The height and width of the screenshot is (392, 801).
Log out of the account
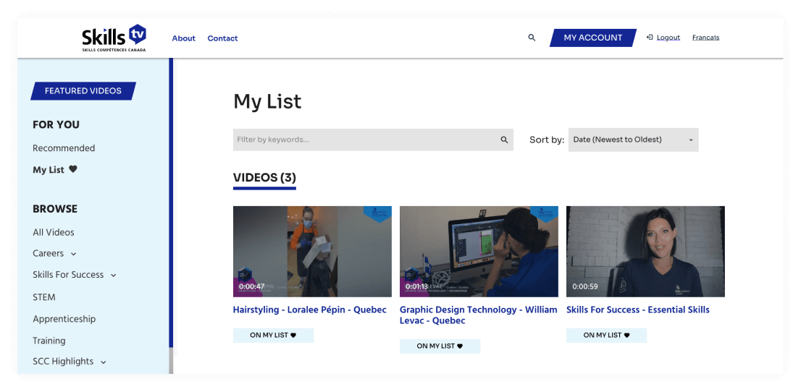pyautogui.click(x=668, y=38)
